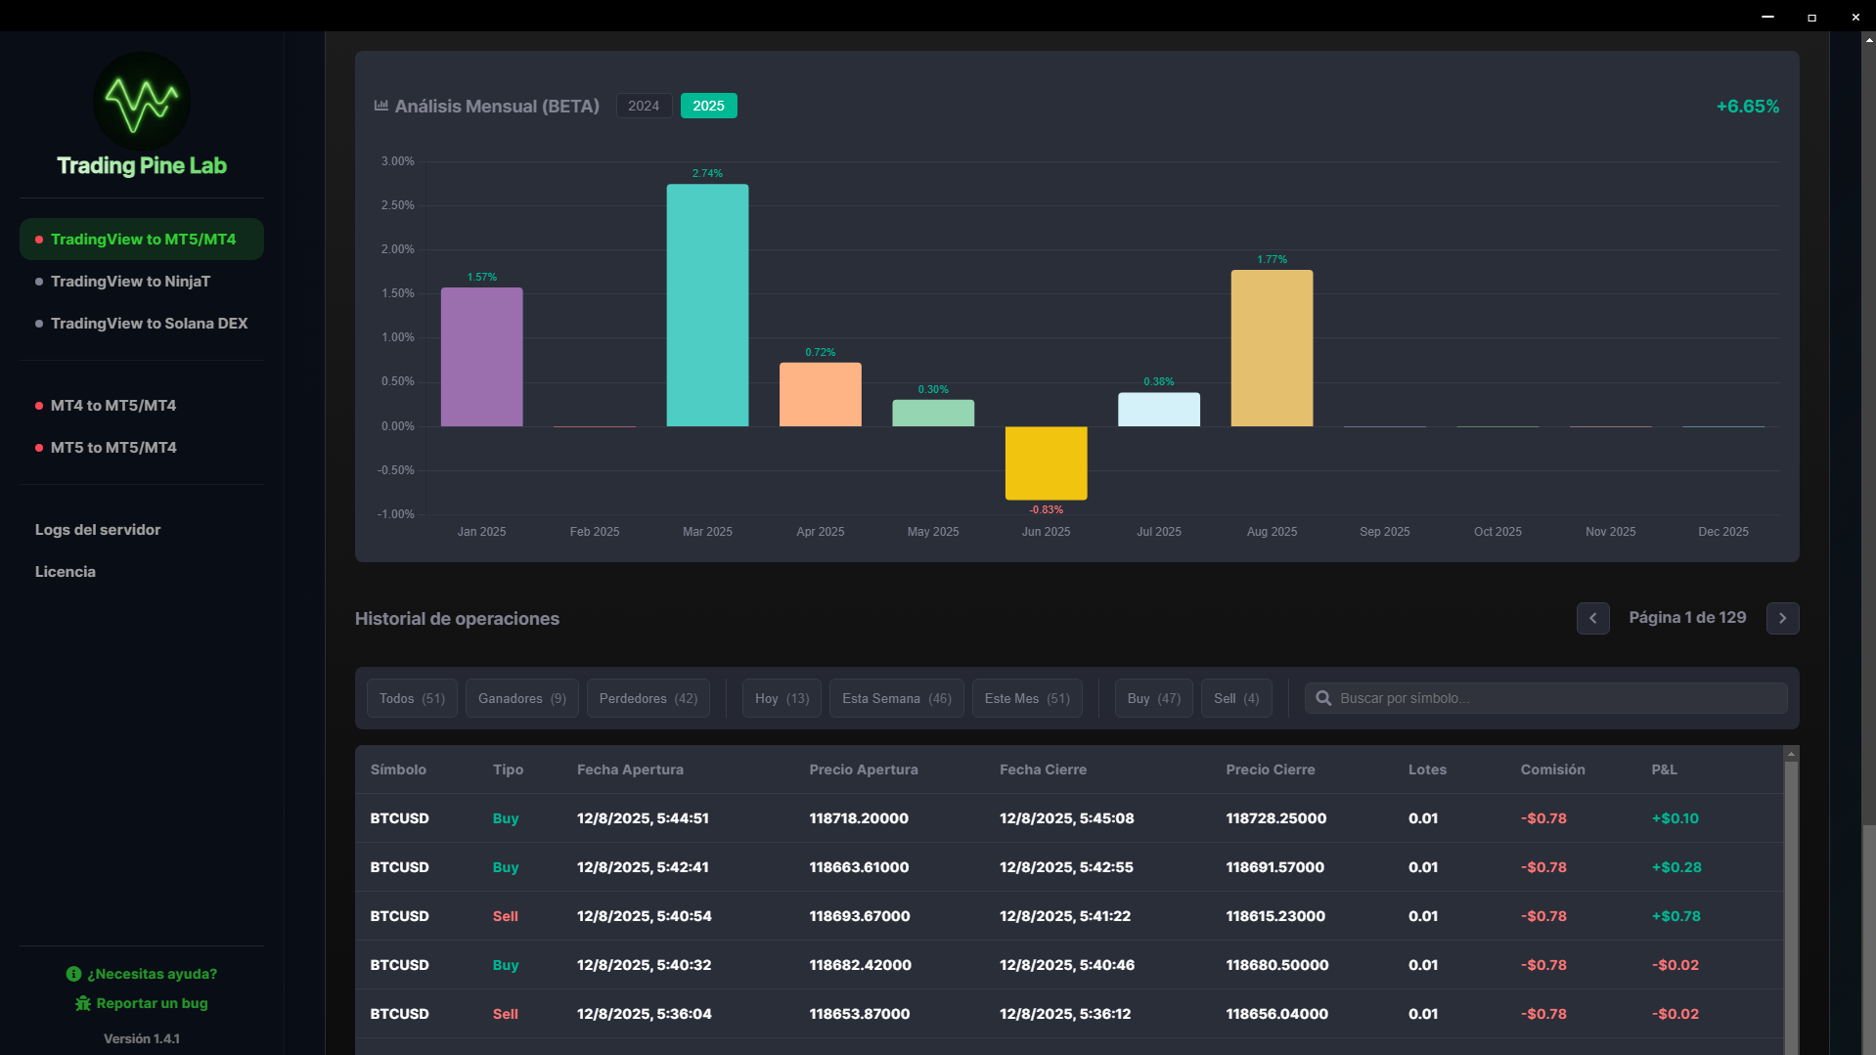Filter operations by Perdedores

pyautogui.click(x=648, y=698)
